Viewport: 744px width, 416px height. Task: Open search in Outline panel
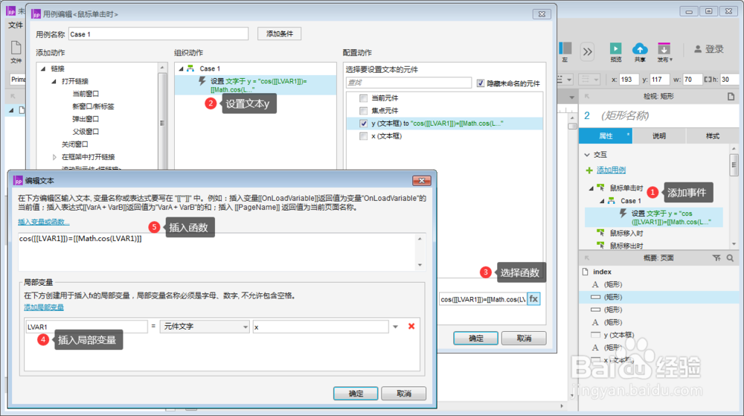coord(731,258)
